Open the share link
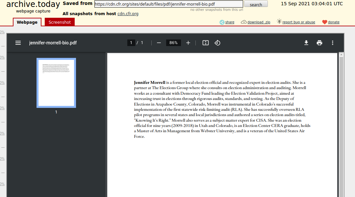Viewport: 355px width, 197px height. click(x=230, y=22)
